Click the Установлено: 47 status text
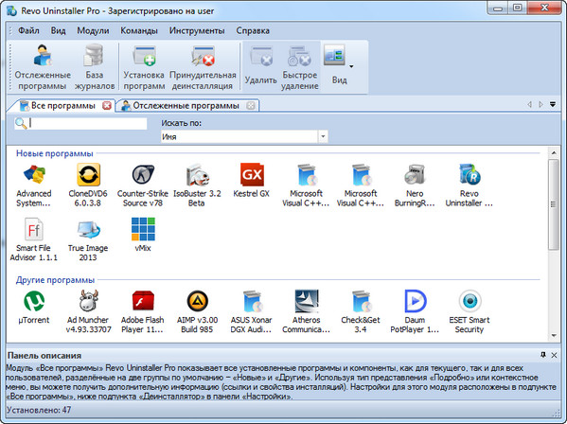The height and width of the screenshot is (424, 567). 39,410
